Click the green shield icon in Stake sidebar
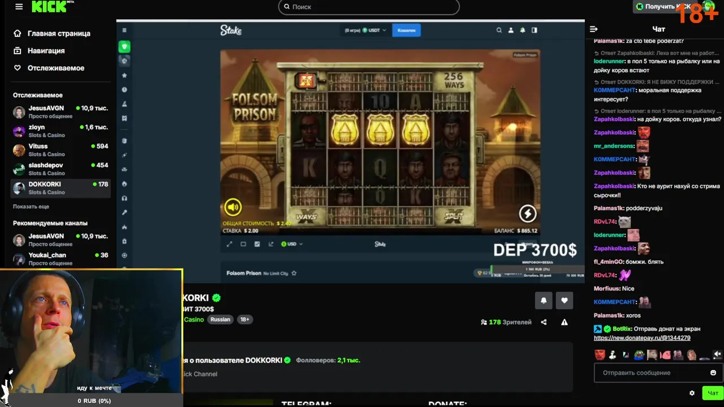The height and width of the screenshot is (407, 724). point(124,46)
